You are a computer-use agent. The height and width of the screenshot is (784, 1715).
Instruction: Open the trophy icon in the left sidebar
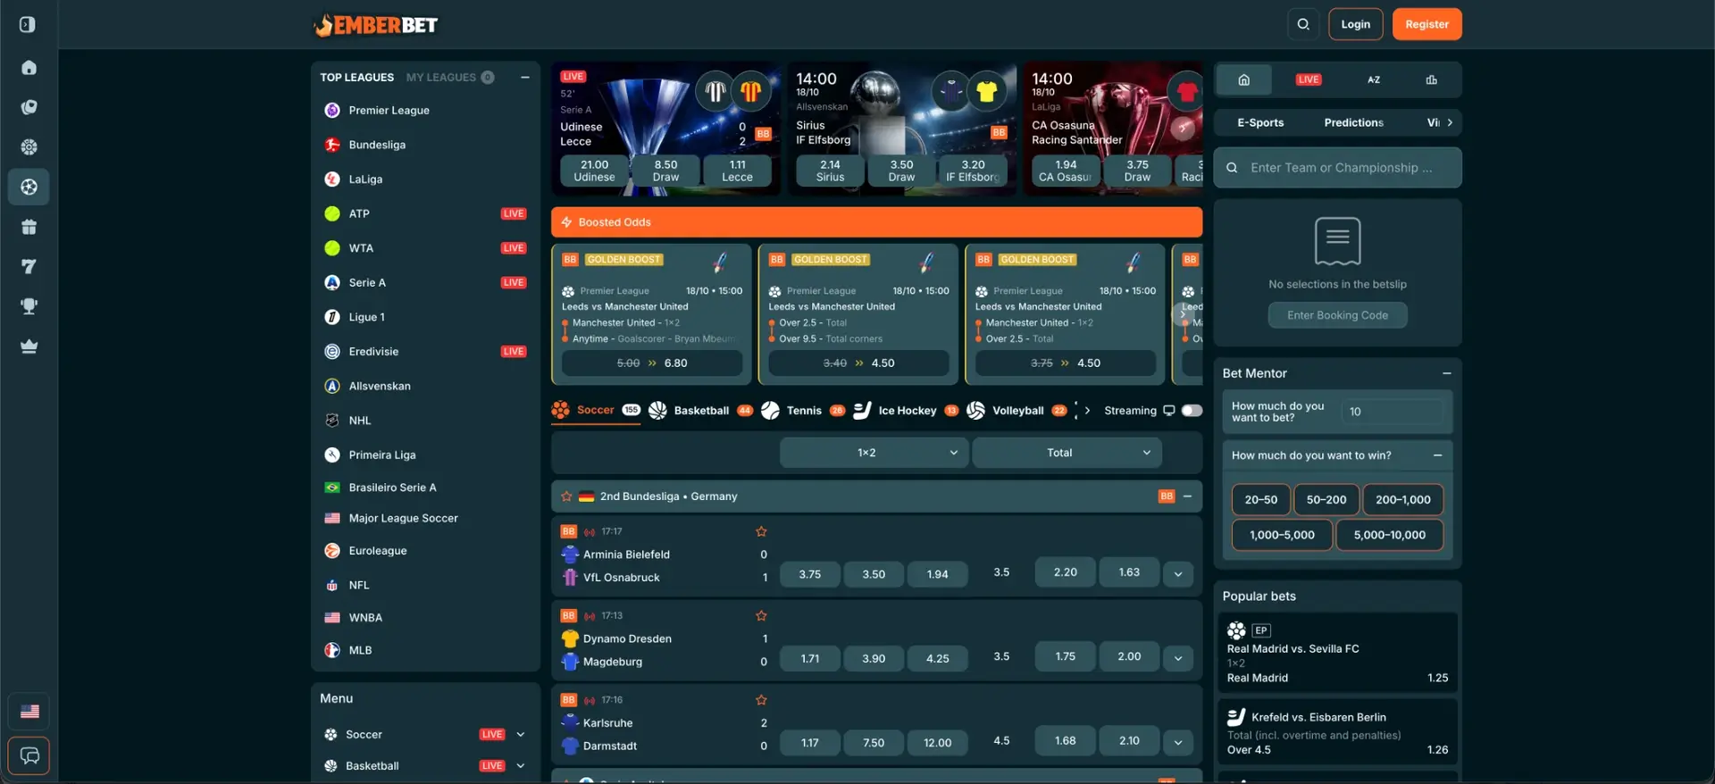click(29, 306)
